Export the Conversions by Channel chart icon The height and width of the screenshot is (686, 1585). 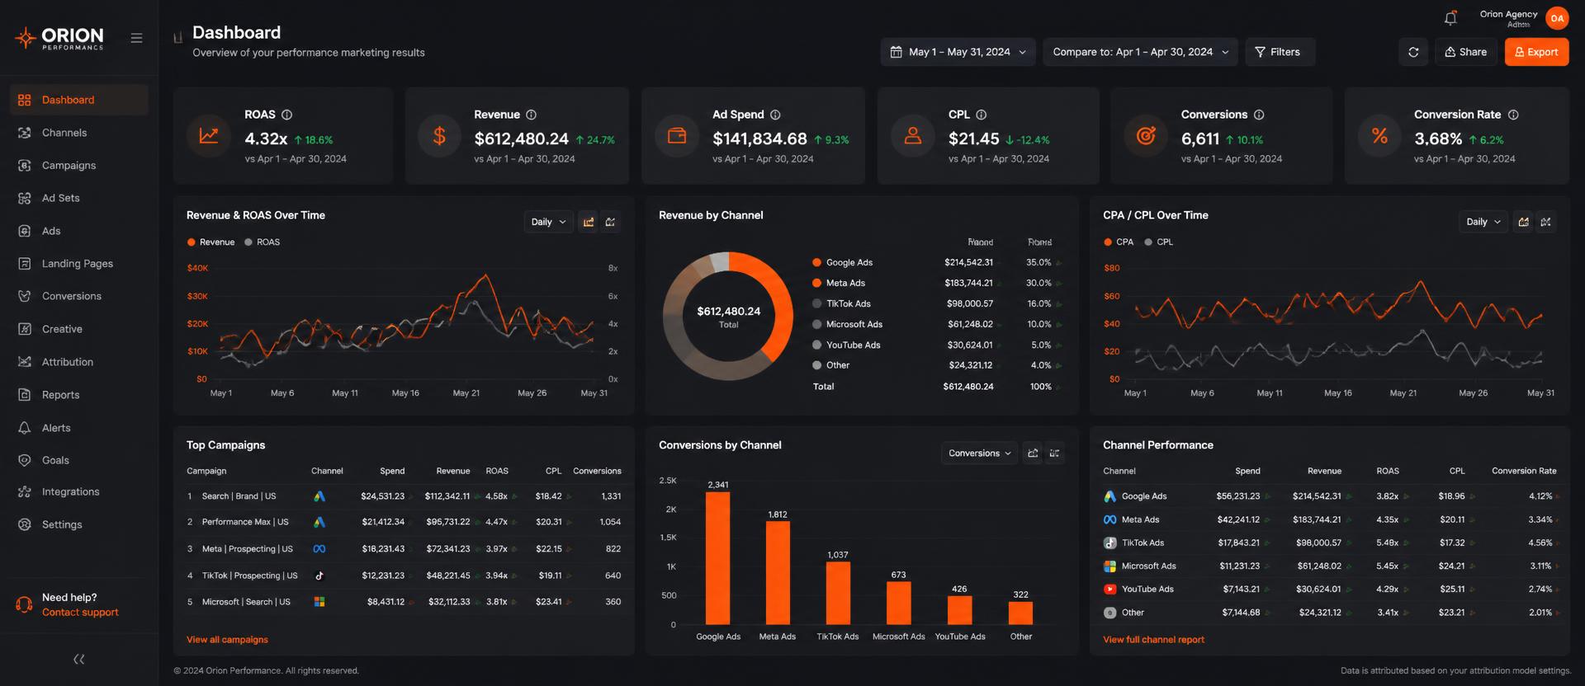pos(1033,453)
